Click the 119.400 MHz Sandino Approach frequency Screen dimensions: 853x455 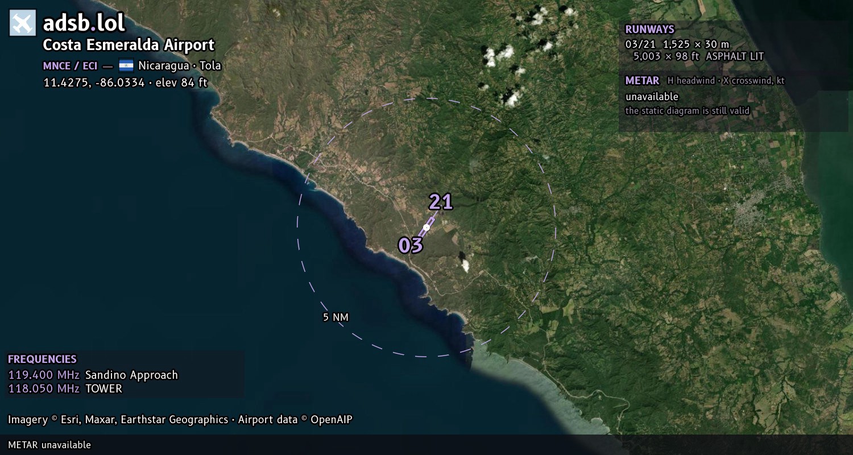tap(93, 375)
